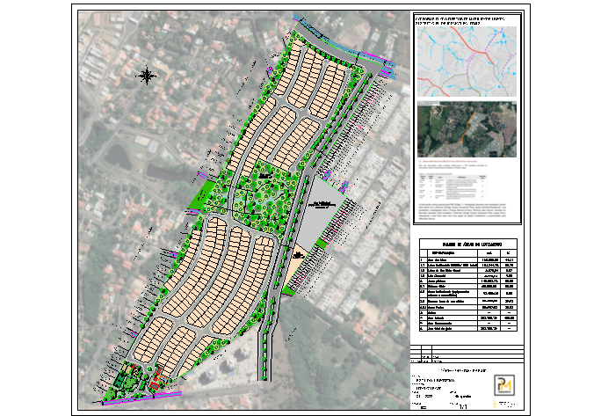Select the satellite aerial photo in report panel
The height and width of the screenshot is (416, 601).
(467, 132)
